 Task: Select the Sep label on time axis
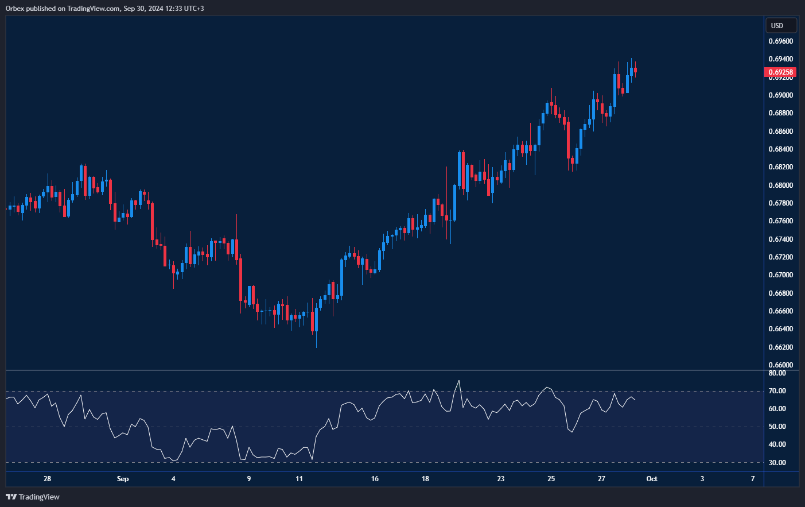(x=123, y=479)
